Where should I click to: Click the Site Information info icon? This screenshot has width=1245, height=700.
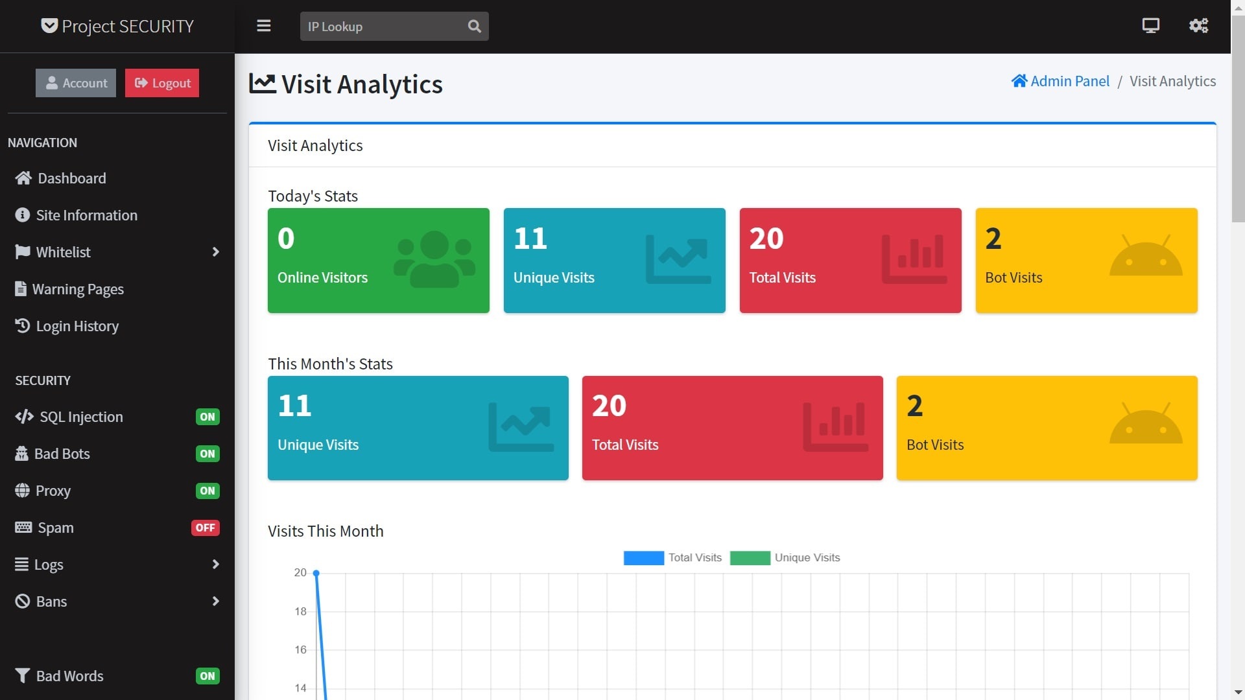pyautogui.click(x=21, y=215)
